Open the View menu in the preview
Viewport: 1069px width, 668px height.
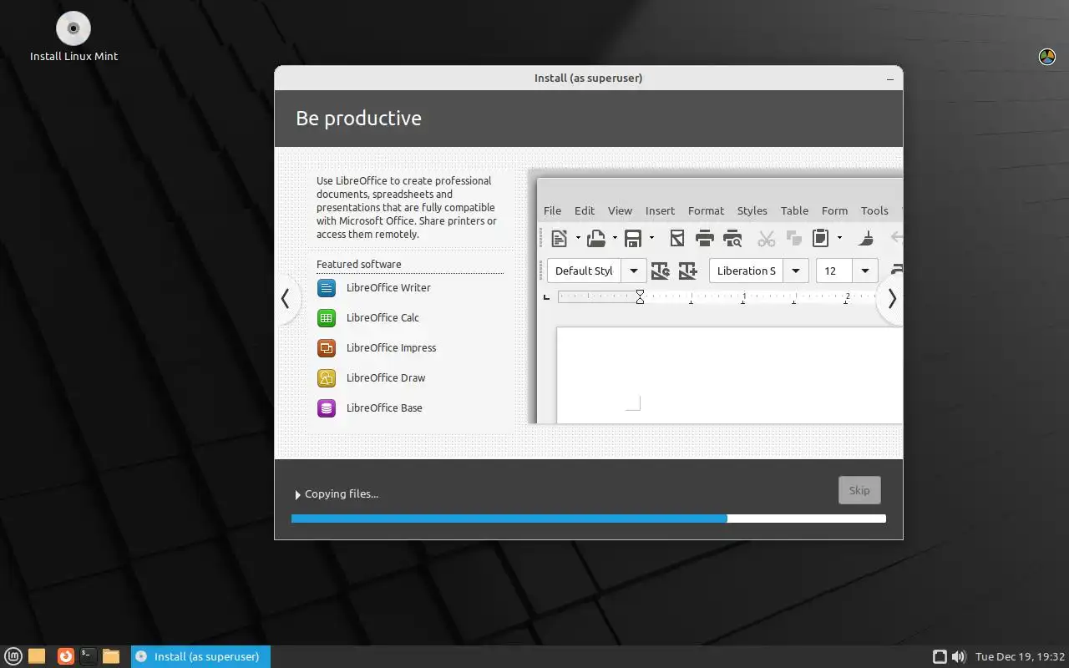tap(620, 210)
